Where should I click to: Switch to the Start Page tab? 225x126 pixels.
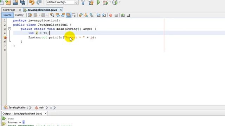9,10
